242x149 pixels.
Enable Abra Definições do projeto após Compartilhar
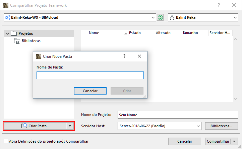click(x=5, y=141)
